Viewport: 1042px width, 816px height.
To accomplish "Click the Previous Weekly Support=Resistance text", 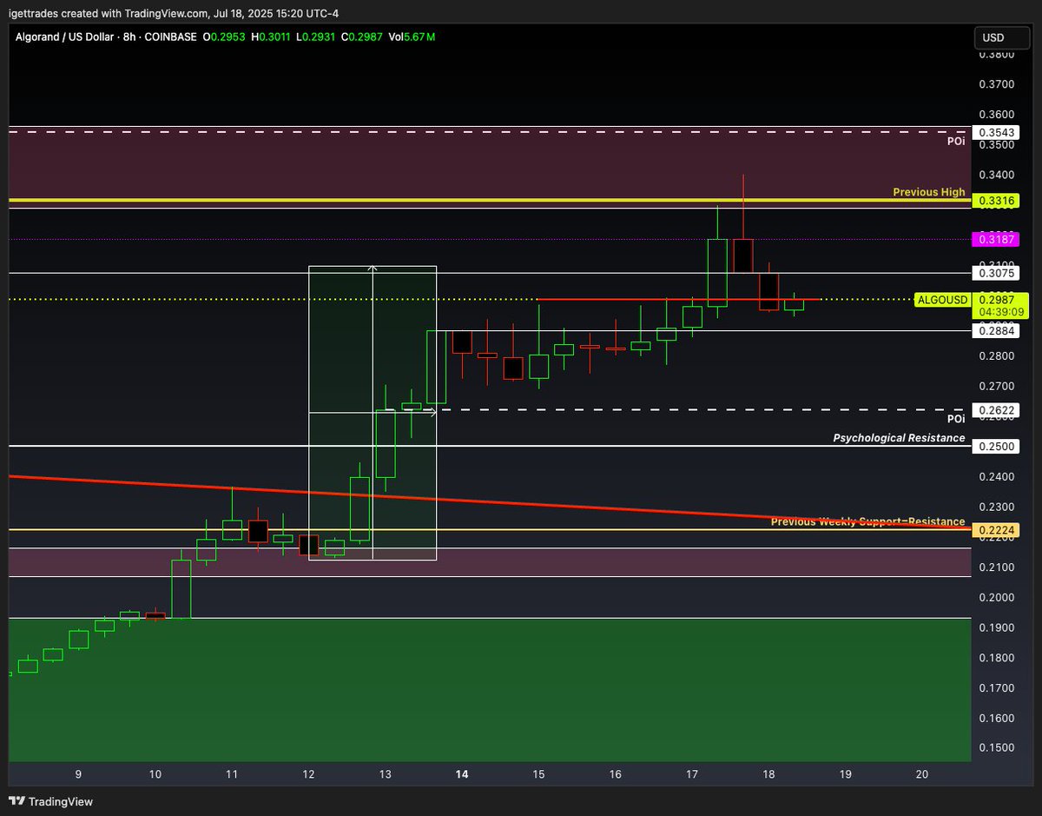I will [867, 521].
